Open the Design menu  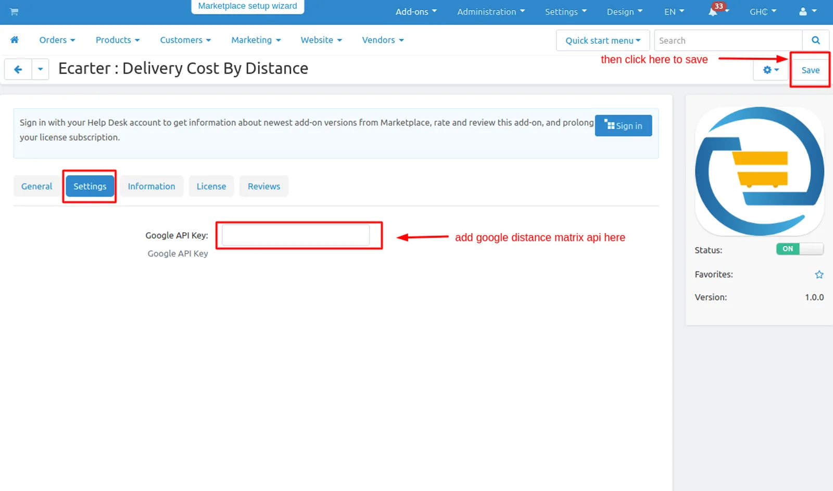pyautogui.click(x=624, y=11)
